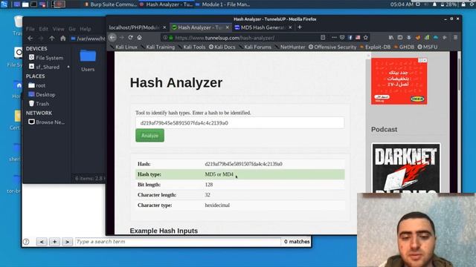Click the next '>' search button
476x267 pixels.
coord(68,242)
